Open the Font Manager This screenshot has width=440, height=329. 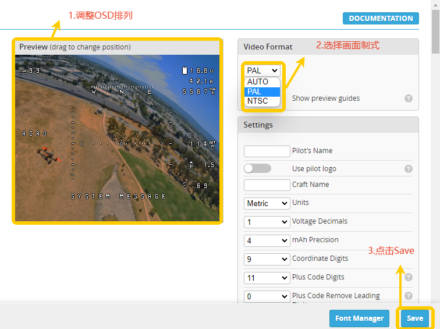pos(359,319)
